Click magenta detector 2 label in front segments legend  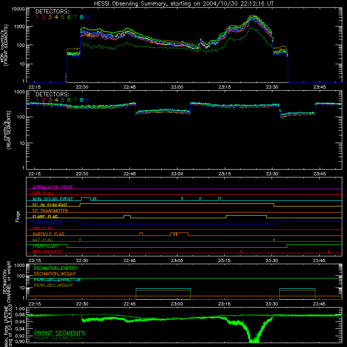click(x=44, y=17)
